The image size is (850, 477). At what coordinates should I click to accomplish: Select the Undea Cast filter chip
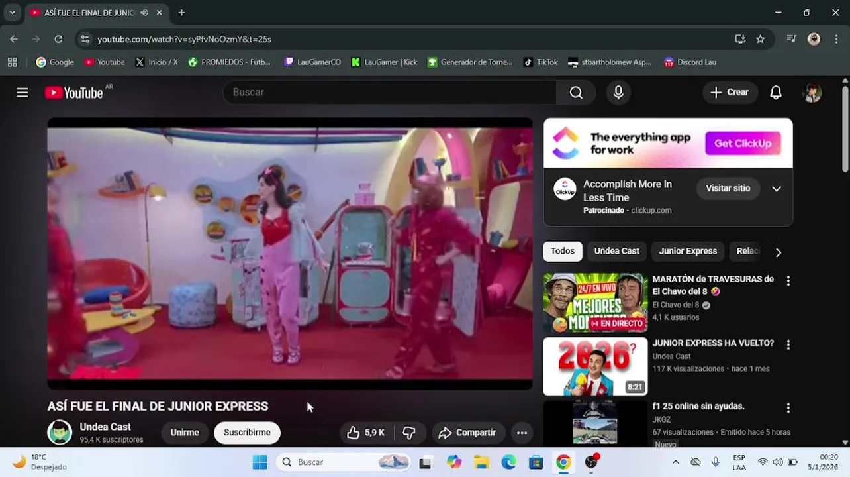coord(616,251)
